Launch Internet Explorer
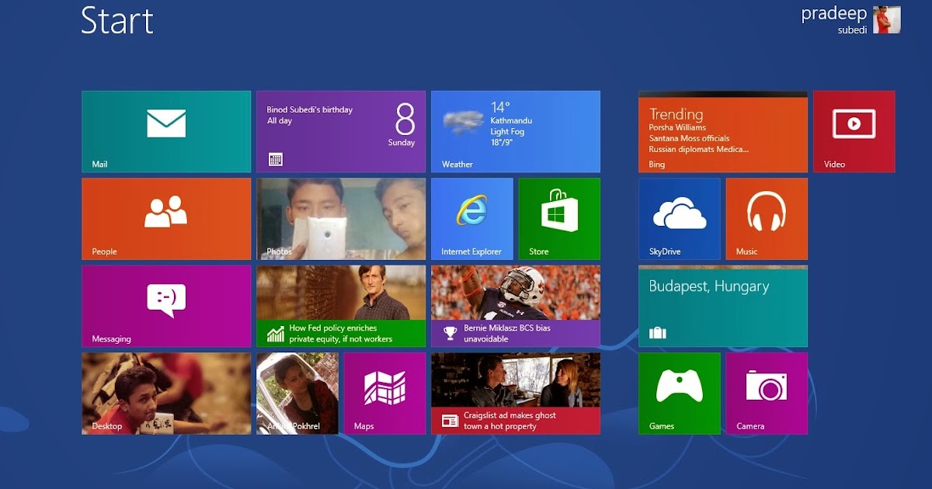The image size is (932, 489). point(472,219)
